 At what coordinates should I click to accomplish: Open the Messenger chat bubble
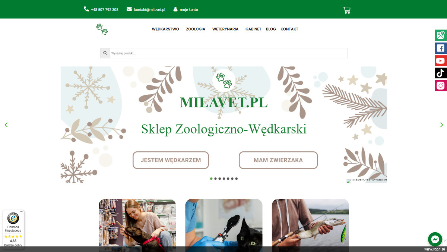[x=435, y=239]
